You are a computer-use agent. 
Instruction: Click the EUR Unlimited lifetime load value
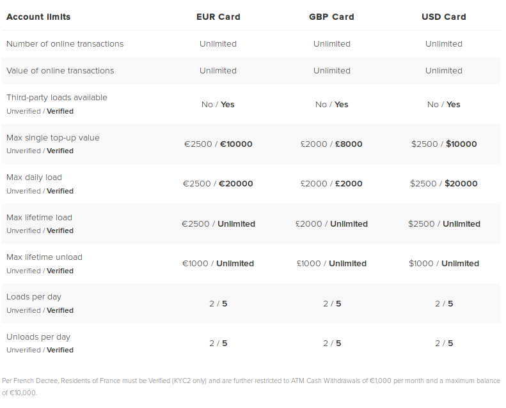click(x=236, y=224)
